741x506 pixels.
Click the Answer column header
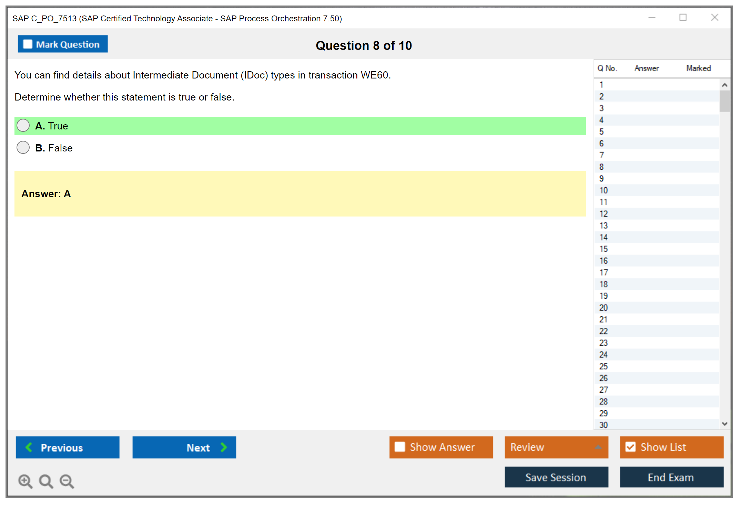647,68
